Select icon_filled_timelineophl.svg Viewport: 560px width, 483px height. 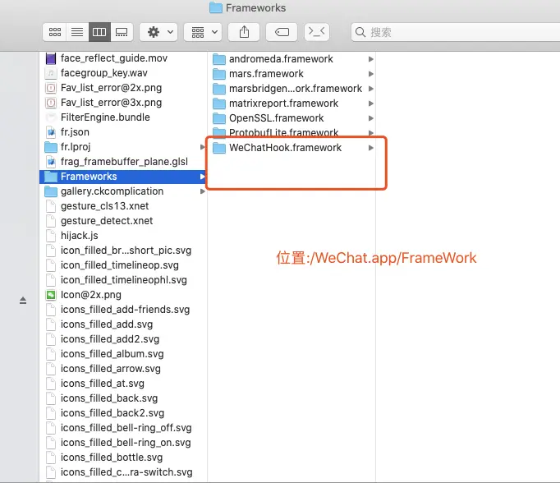123,280
